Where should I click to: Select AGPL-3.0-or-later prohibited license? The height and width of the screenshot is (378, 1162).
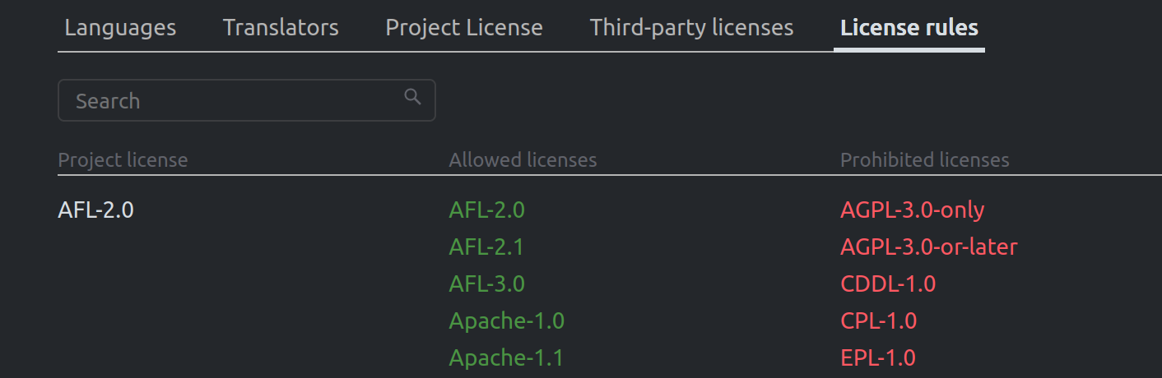tap(928, 247)
